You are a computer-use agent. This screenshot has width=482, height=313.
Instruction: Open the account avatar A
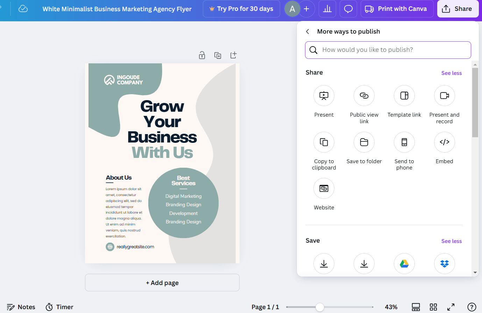292,9
